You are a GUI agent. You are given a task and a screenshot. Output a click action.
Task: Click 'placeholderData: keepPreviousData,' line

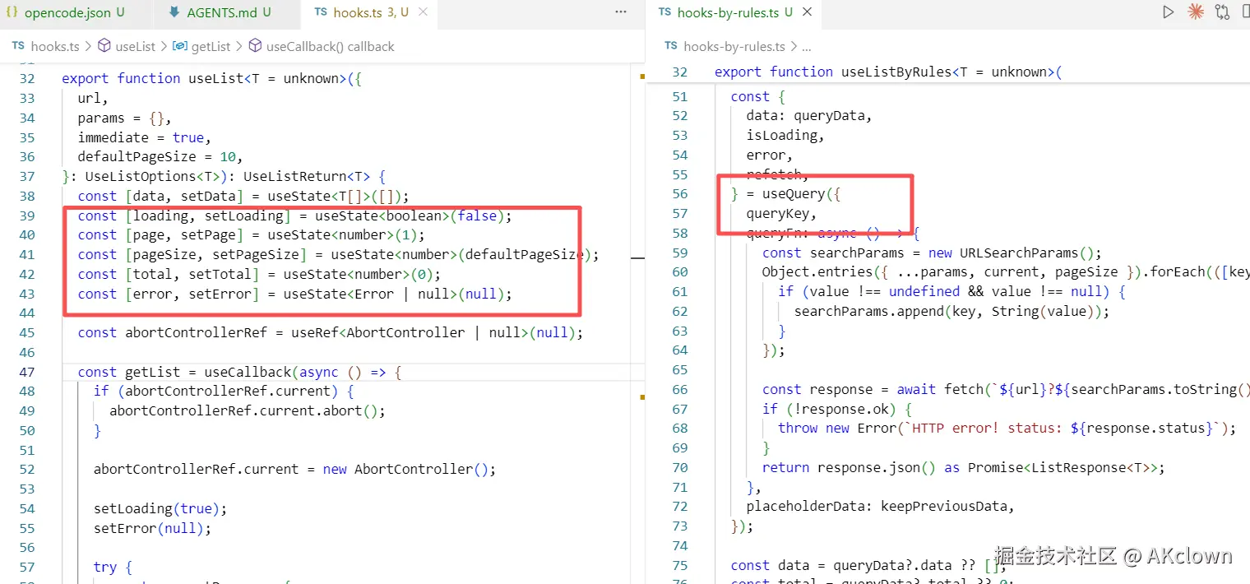[x=880, y=506]
